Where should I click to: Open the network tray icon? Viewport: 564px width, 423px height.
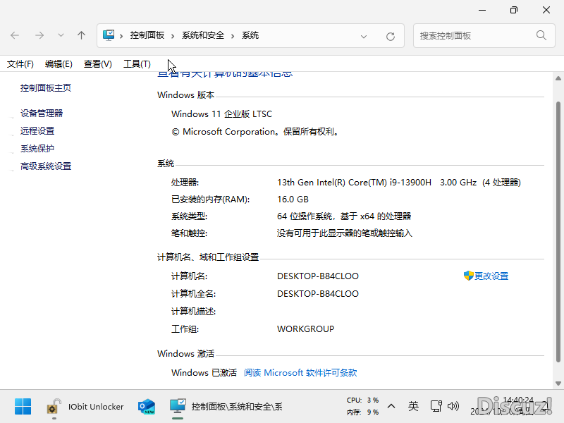coord(436,406)
